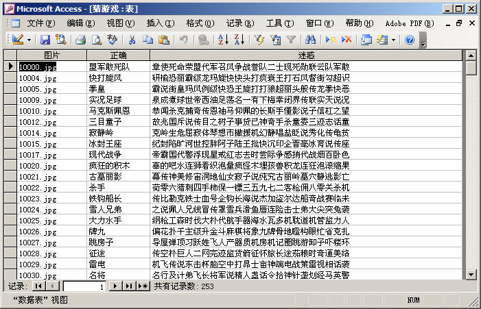Click the Cut scissors icon

[x=132, y=40]
